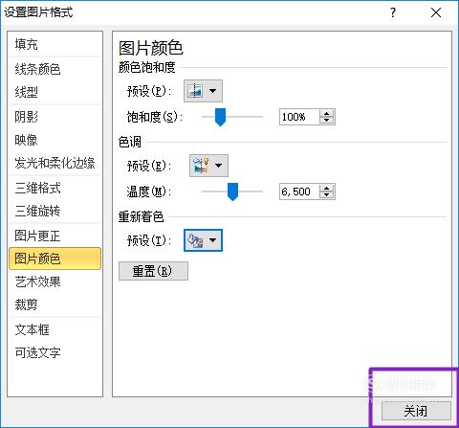Expand the recolor preset dropdown arrow
Screen dimensions: 459x428
[x=212, y=240]
